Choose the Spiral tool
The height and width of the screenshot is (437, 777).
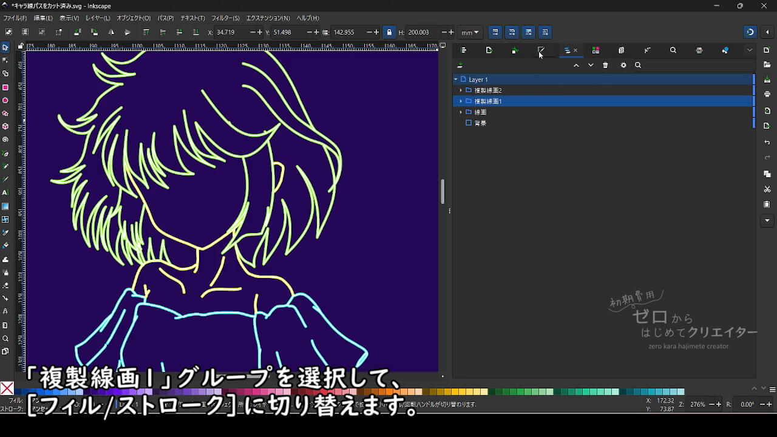pos(5,140)
